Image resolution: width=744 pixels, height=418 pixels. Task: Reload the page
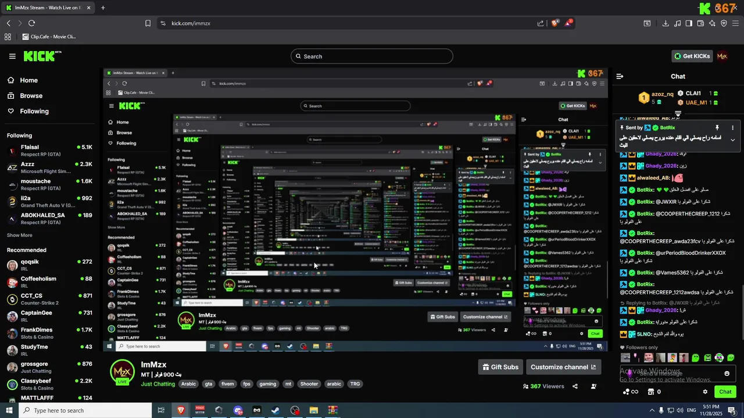(x=31, y=23)
